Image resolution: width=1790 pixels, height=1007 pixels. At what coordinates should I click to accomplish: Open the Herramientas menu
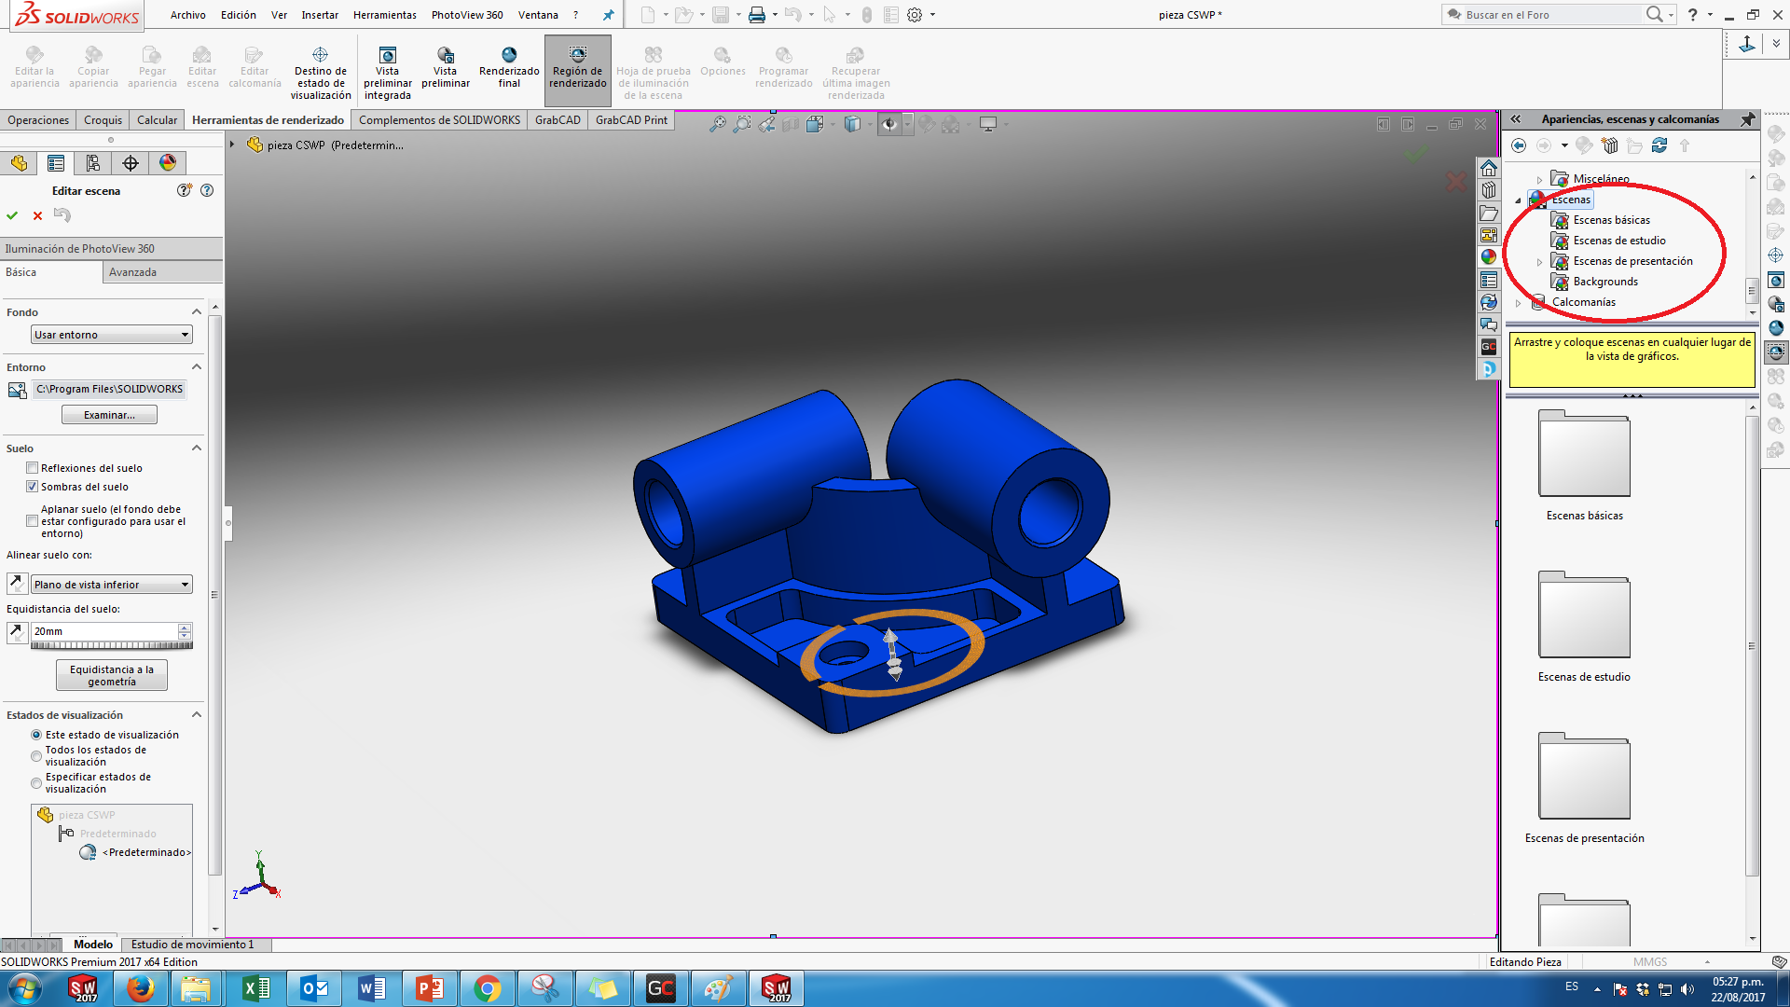click(384, 15)
